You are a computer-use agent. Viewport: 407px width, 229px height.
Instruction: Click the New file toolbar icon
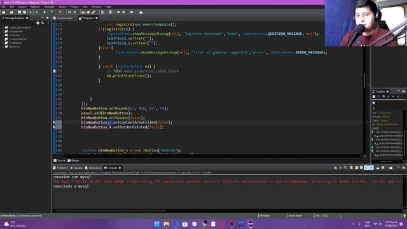point(4,12)
